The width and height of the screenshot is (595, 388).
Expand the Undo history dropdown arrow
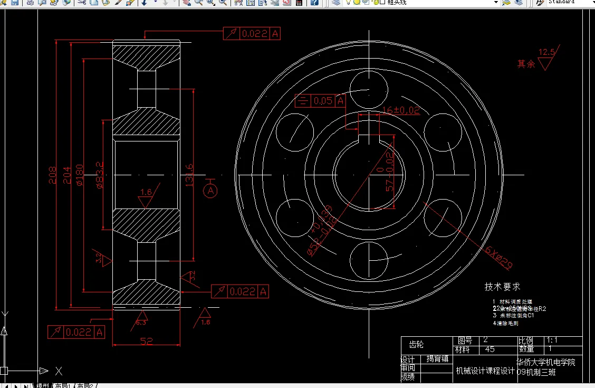pyautogui.click(x=156, y=2)
